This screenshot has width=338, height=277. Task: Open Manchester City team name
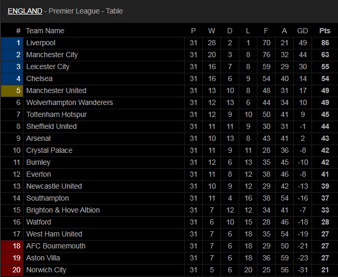[x=51, y=55]
